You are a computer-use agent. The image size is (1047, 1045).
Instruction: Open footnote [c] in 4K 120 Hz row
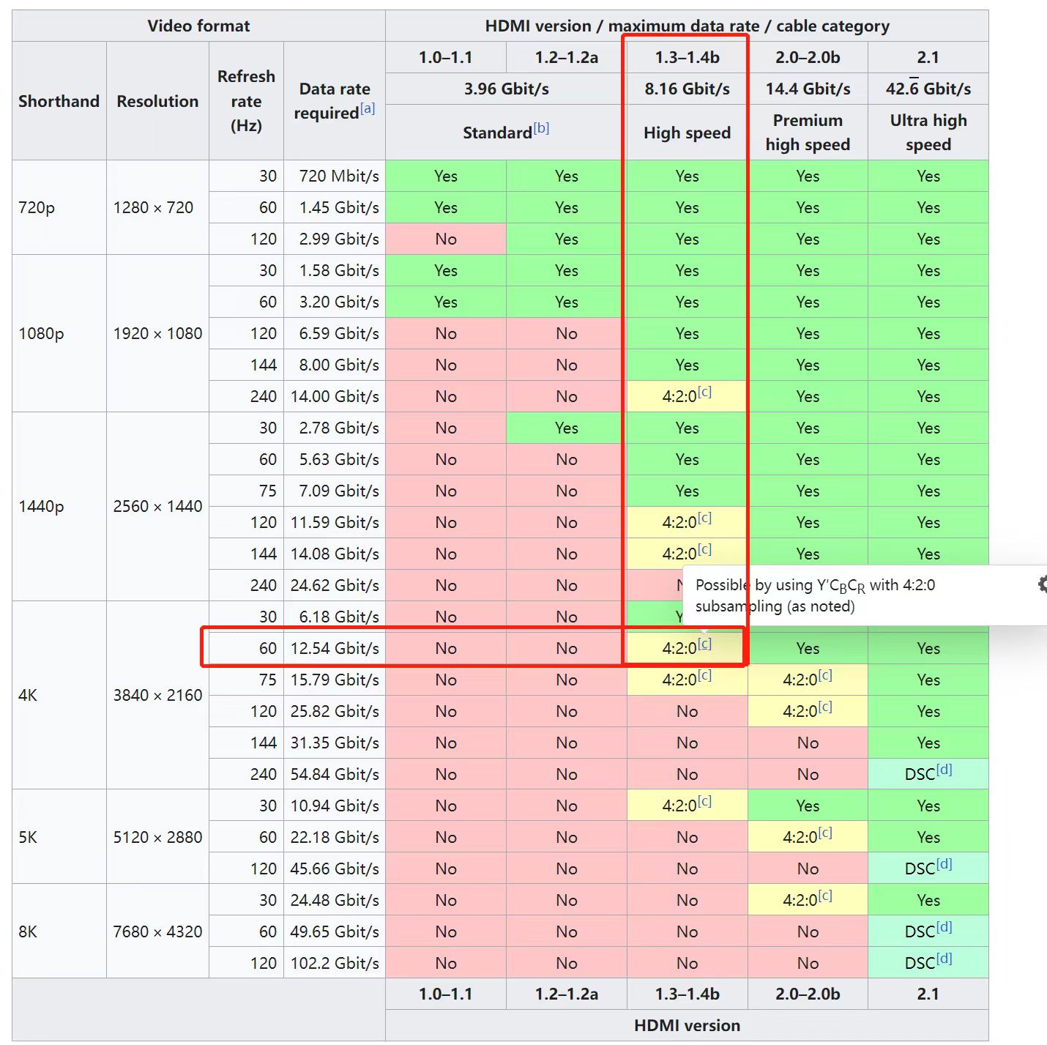pyautogui.click(x=825, y=707)
